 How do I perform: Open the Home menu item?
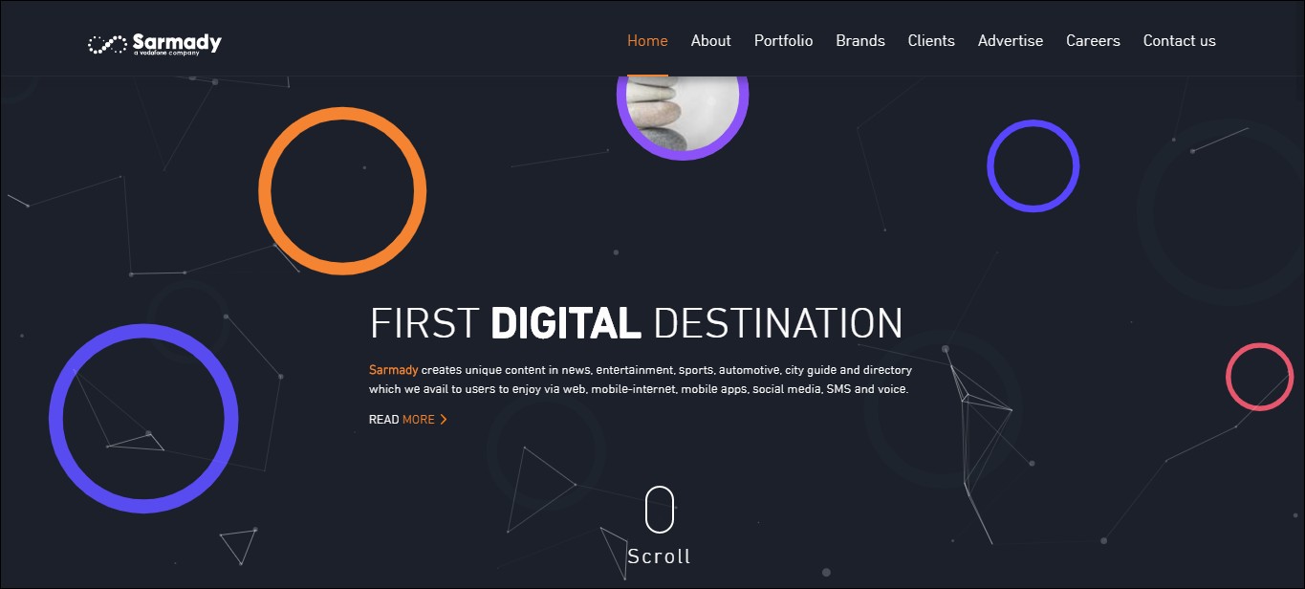point(647,41)
